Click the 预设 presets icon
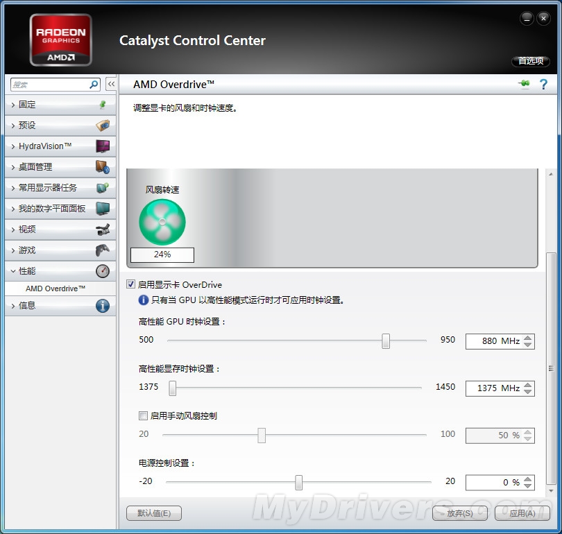Image resolution: width=562 pixels, height=534 pixels. pyautogui.click(x=103, y=126)
